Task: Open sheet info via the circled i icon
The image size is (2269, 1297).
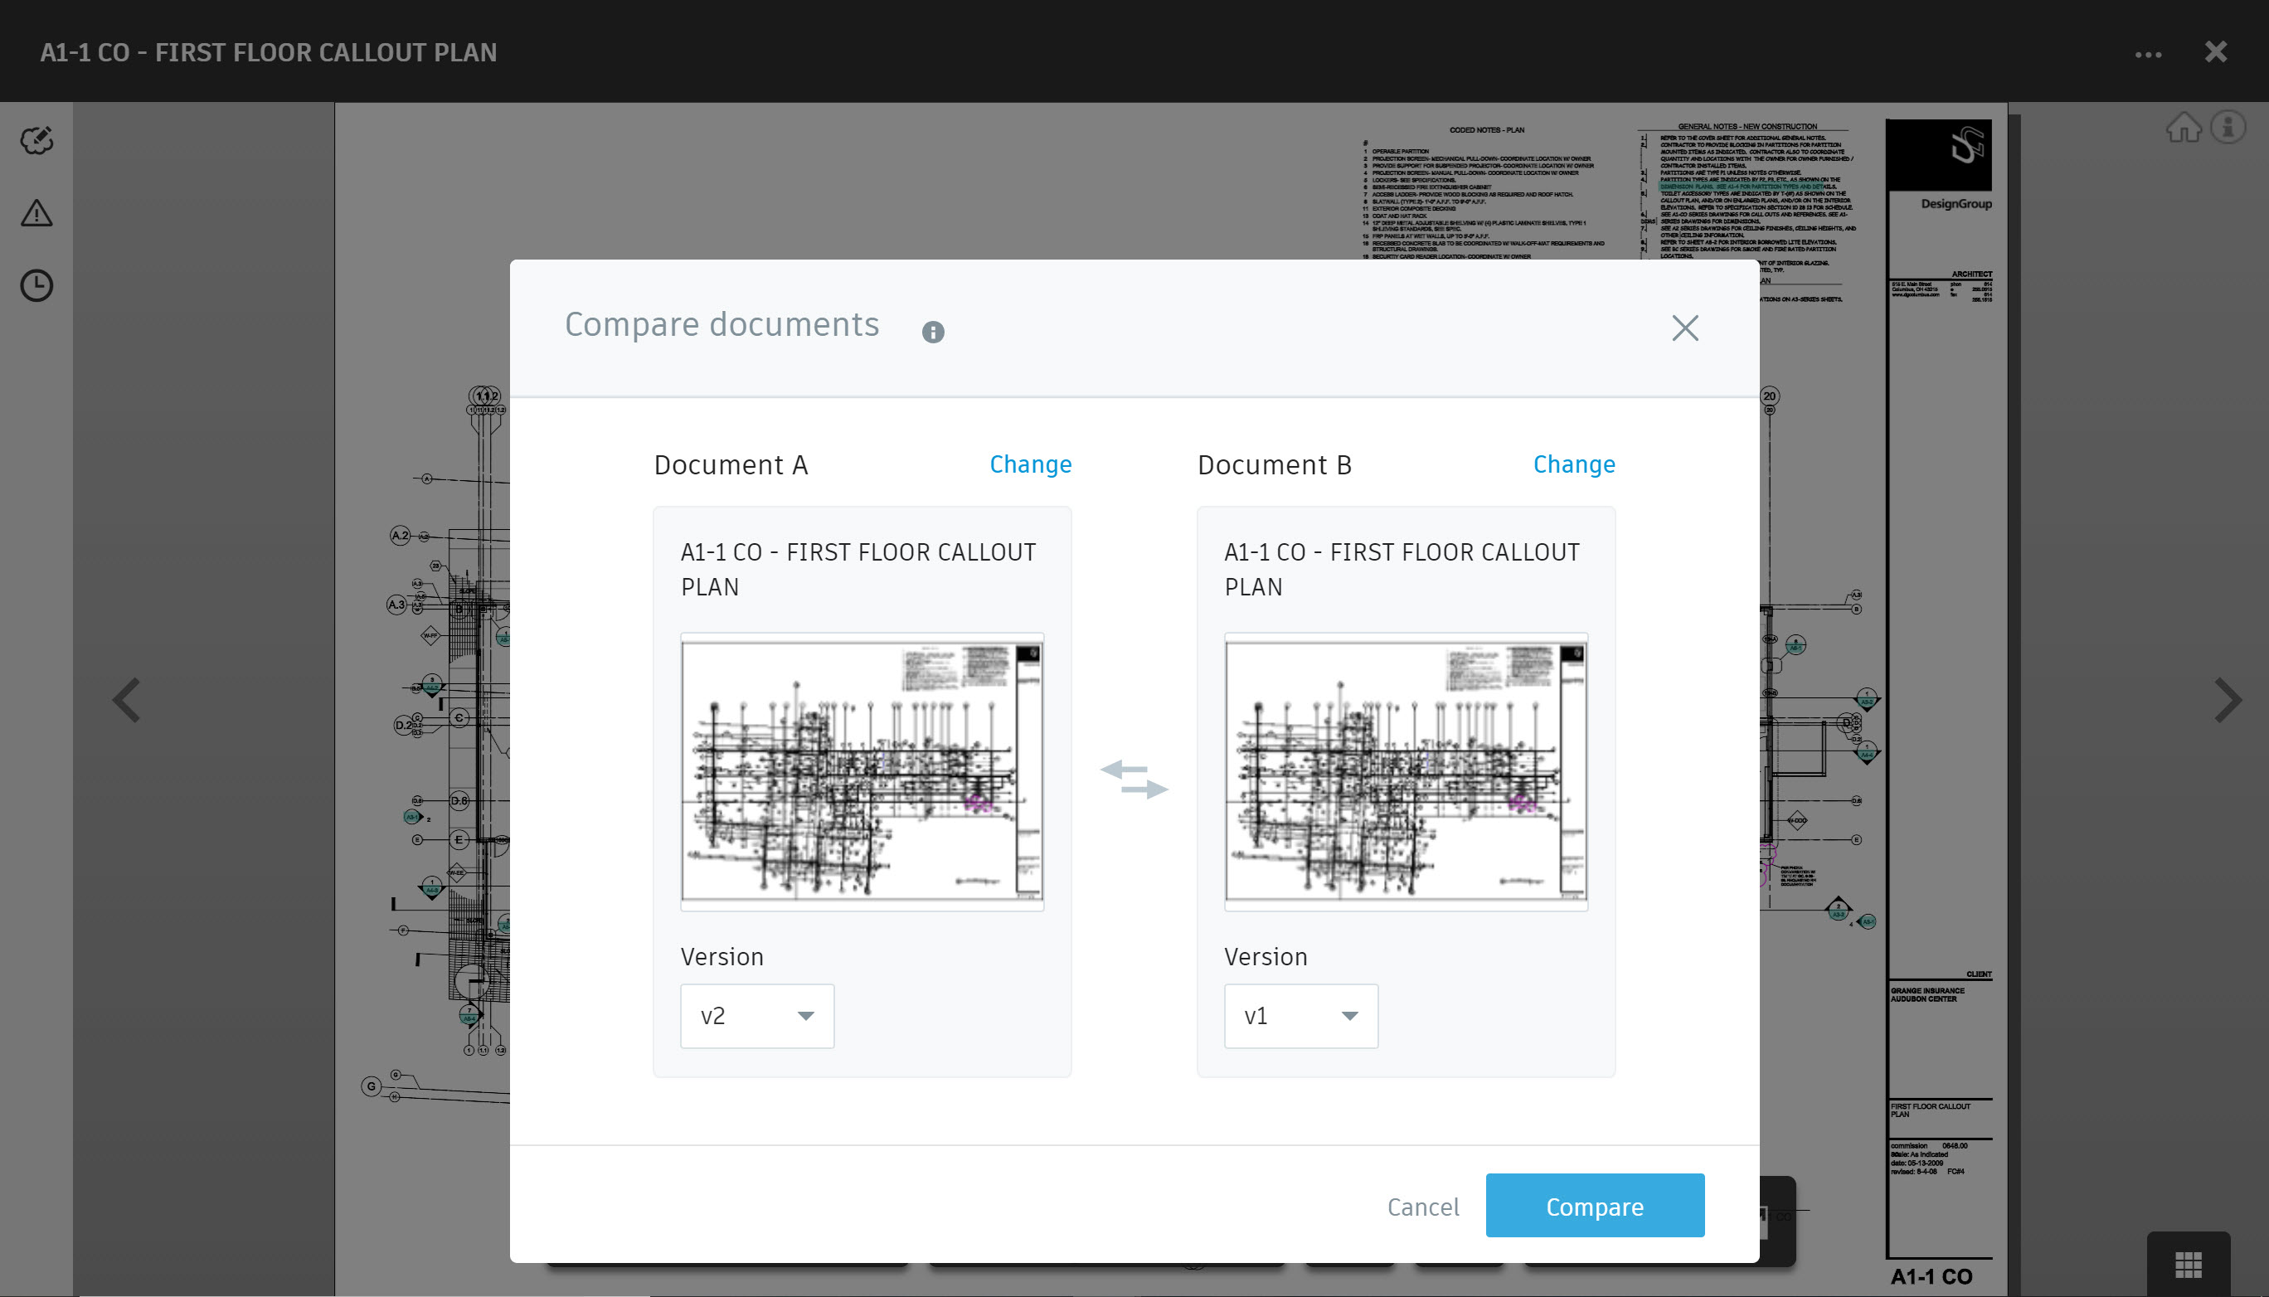Action: 2228,128
